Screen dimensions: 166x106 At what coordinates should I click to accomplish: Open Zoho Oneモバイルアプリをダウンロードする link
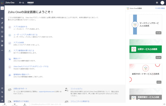pyautogui.click(x=31, y=67)
